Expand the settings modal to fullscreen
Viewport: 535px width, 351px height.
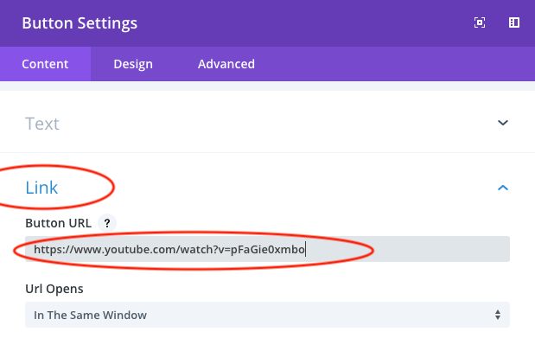[481, 23]
